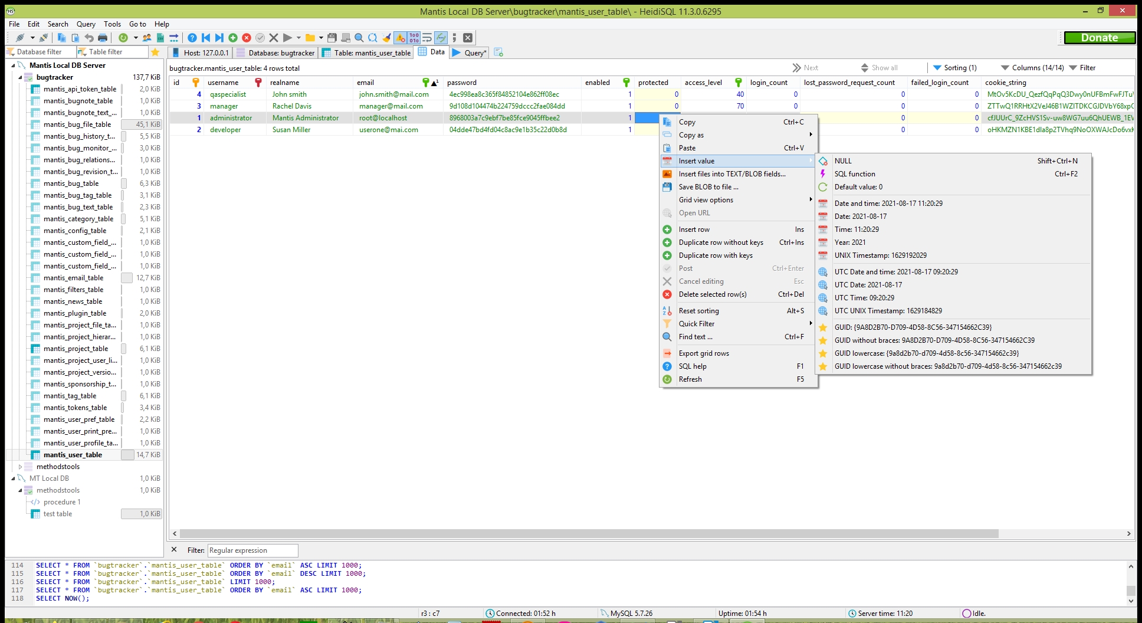The height and width of the screenshot is (623, 1142).
Task: Click the SQL help question-mark icon
Action: point(192,38)
